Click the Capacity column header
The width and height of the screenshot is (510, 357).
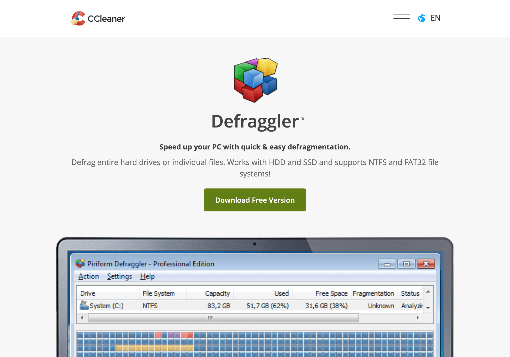pos(210,293)
